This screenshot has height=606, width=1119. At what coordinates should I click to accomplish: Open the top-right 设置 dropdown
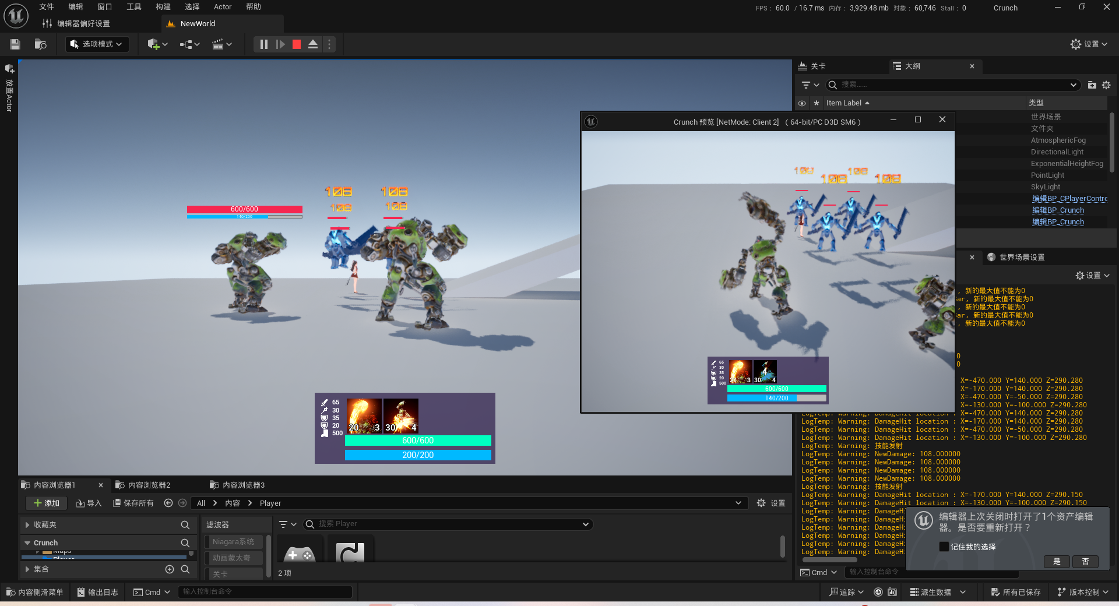pyautogui.click(x=1089, y=44)
